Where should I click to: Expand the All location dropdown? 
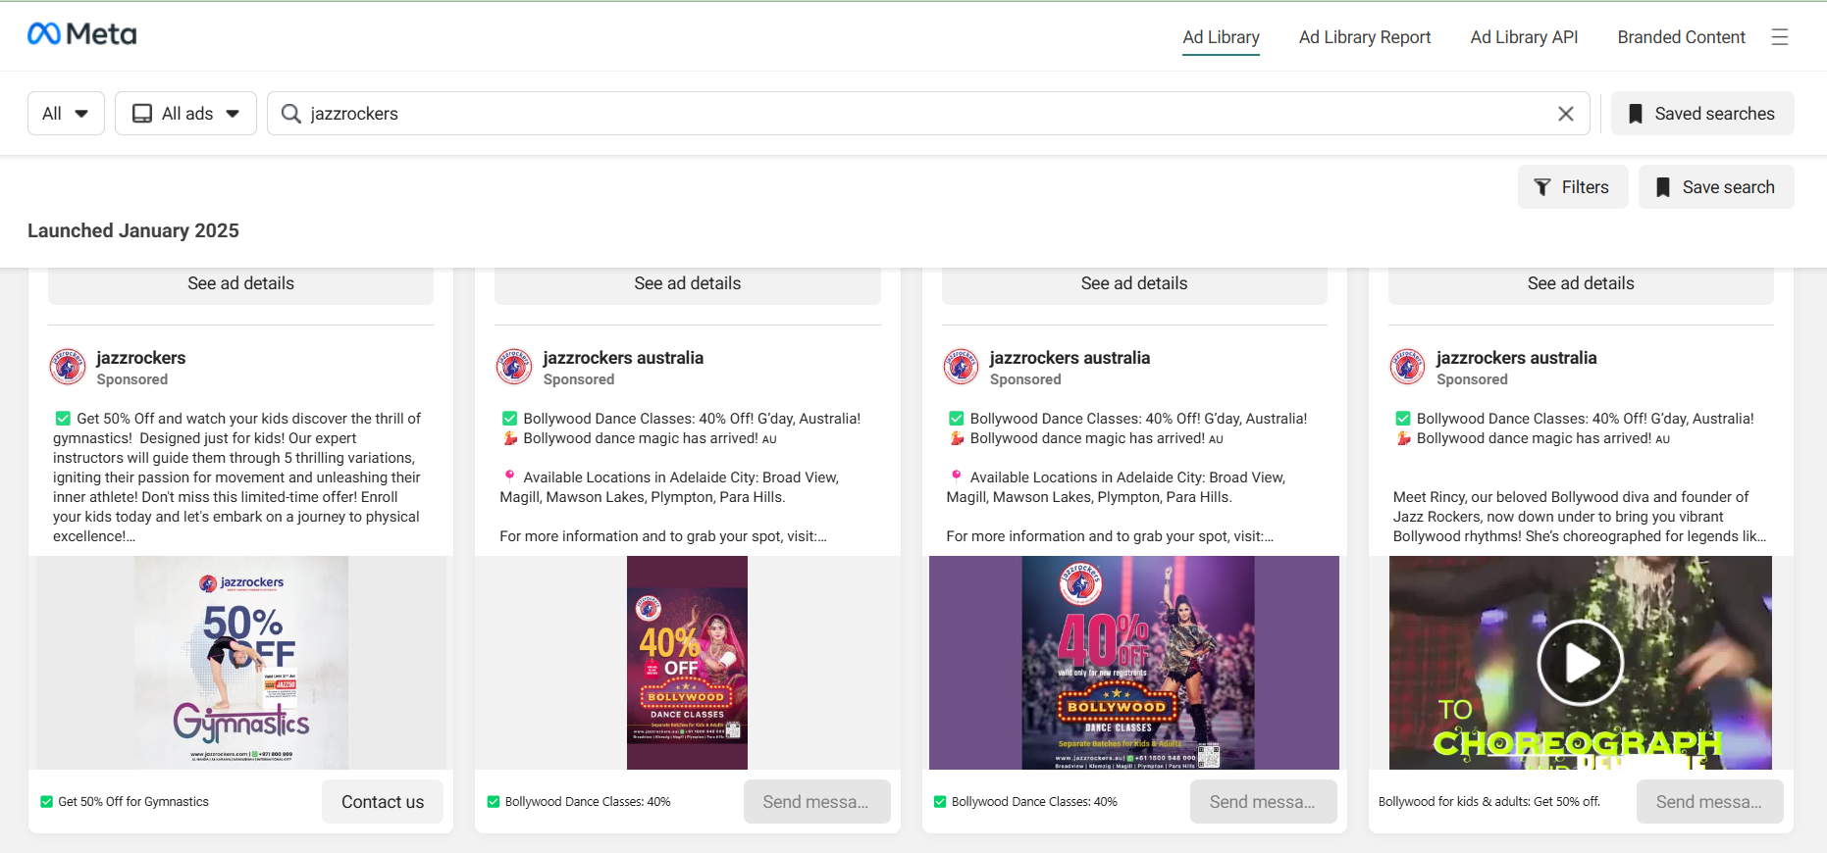coord(66,114)
